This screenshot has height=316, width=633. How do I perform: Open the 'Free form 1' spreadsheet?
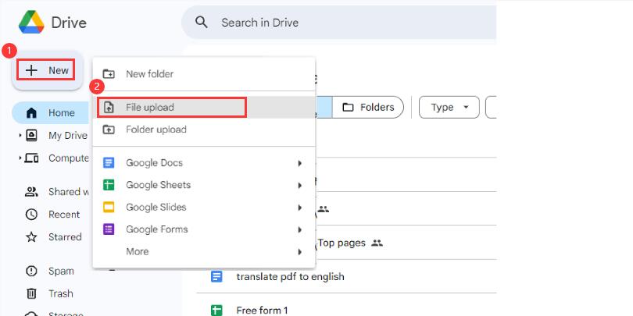point(262,311)
